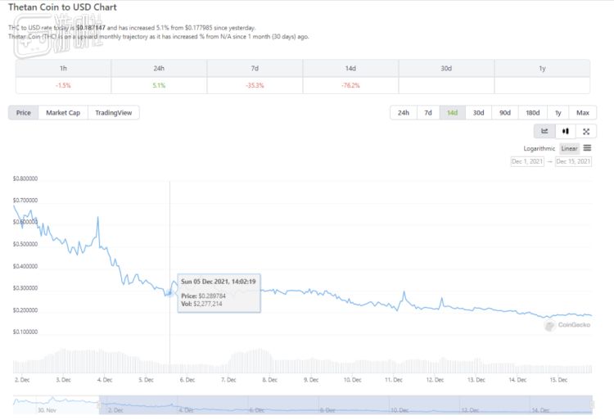This screenshot has height=420, width=614.
Task: Open the chart hamburger menu
Action: click(587, 148)
